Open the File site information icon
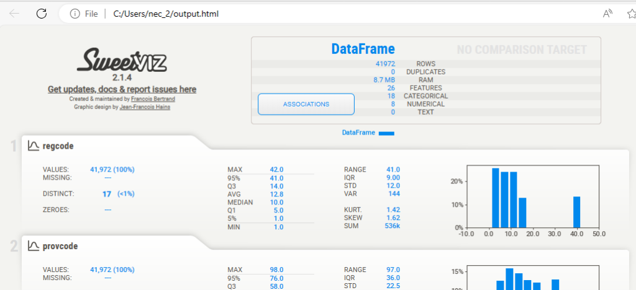This screenshot has width=636, height=290. (75, 14)
